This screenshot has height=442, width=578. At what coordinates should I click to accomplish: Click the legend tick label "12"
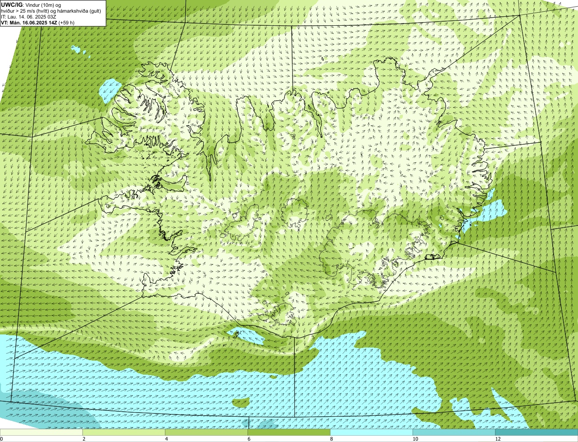click(x=498, y=439)
